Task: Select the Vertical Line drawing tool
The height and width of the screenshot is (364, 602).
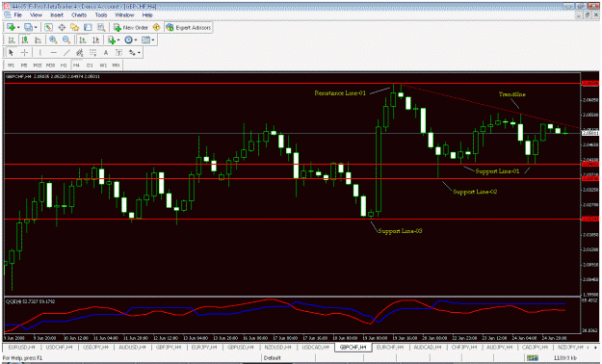Action: point(39,53)
